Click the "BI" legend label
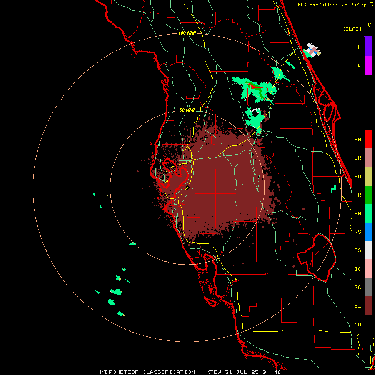Image resolution: width=375 pixels, height=375 pixels. pos(357,306)
